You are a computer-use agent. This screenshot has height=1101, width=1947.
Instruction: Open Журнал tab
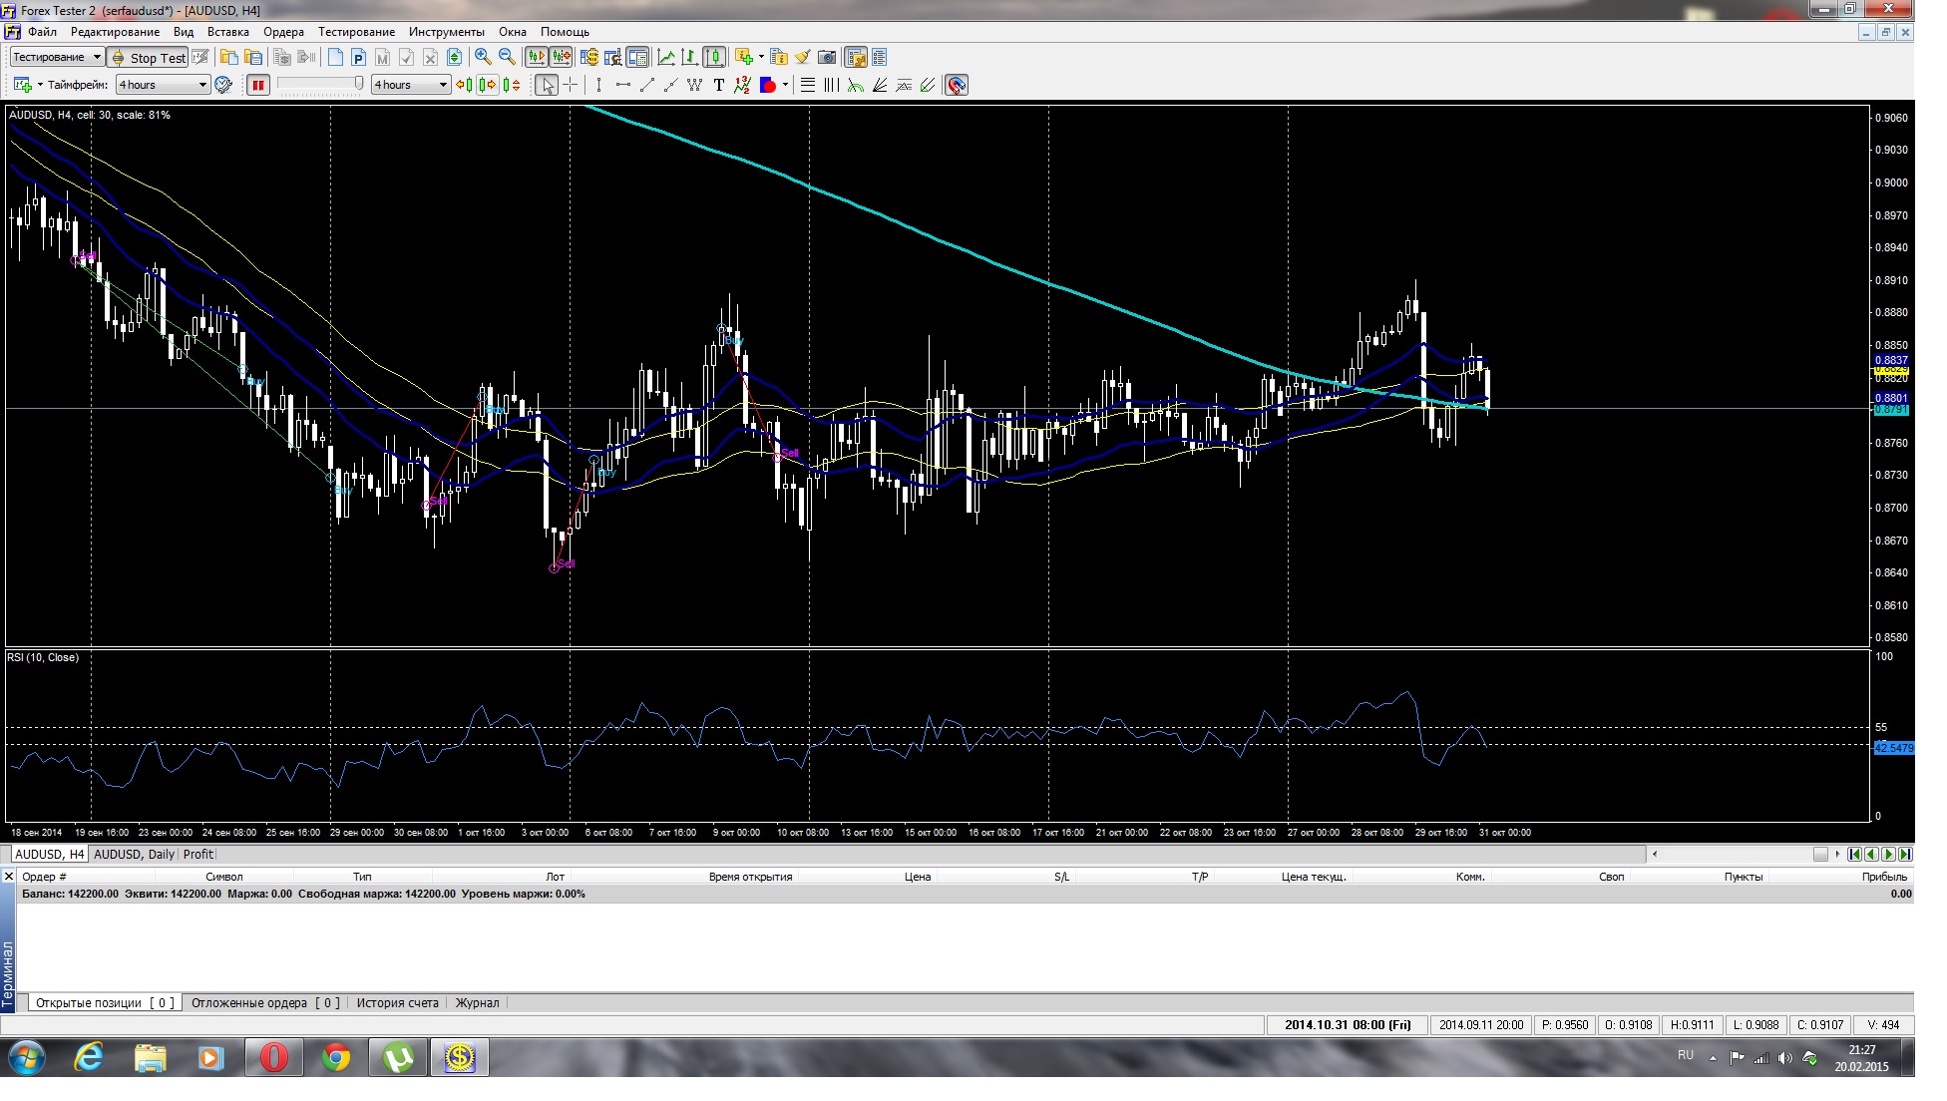477,1003
